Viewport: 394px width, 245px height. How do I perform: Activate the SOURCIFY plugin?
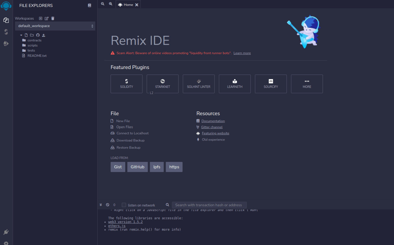(271, 84)
